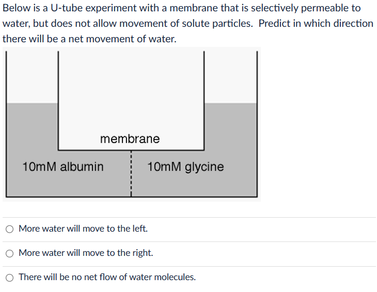Click the answer text "More water will move to the right."
This screenshot has height=292, width=377.
coord(86,253)
